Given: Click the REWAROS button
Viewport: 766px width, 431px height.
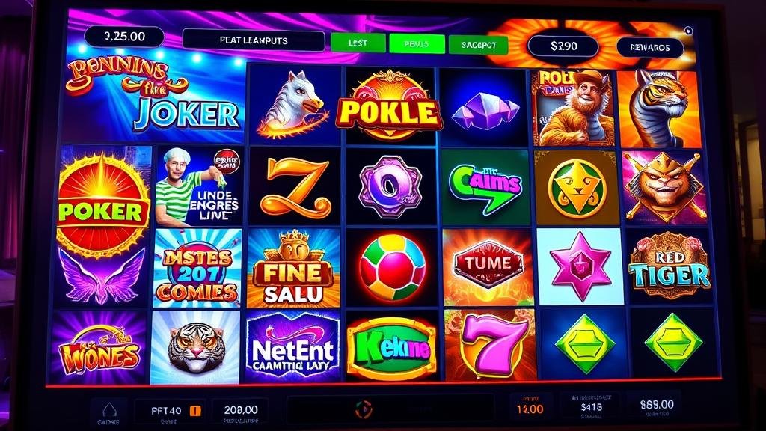Looking at the screenshot, I should coord(650,47).
